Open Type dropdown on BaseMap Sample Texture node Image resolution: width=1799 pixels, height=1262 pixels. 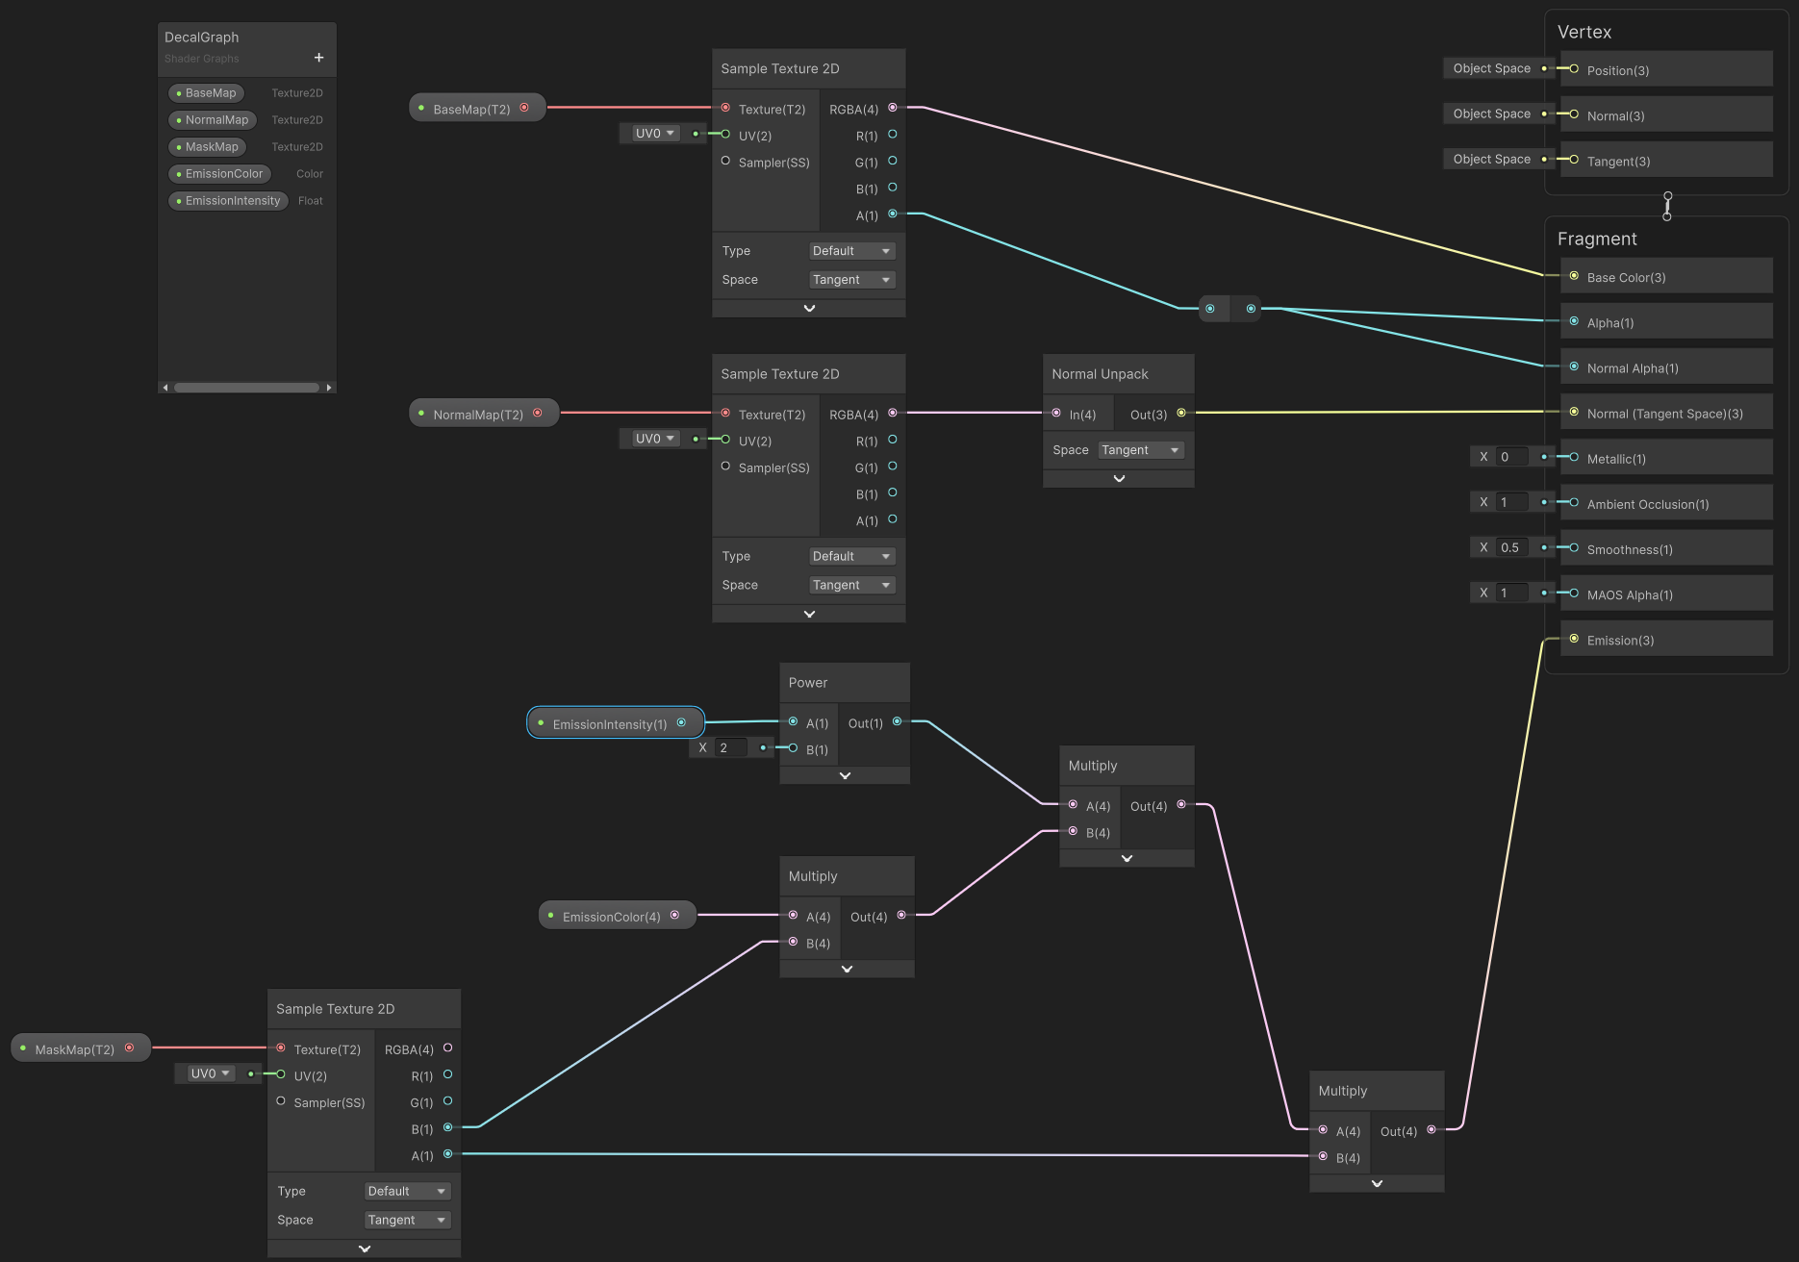pyautogui.click(x=852, y=251)
